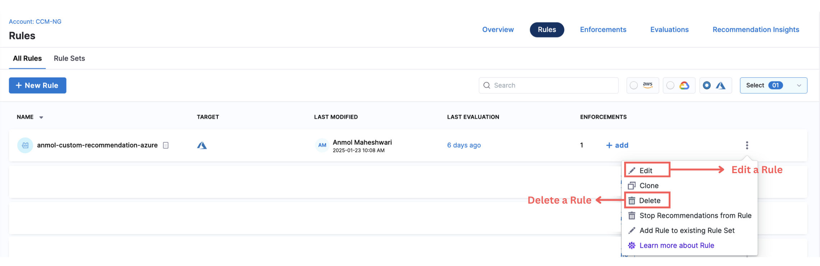The height and width of the screenshot is (266, 820).
Task: Switch to the Rule Sets tab
Action: click(69, 58)
